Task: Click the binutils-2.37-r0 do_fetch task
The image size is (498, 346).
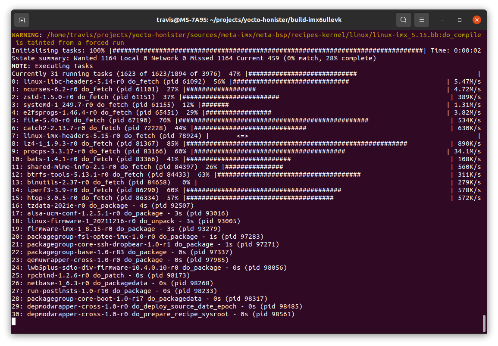Action: point(247,183)
